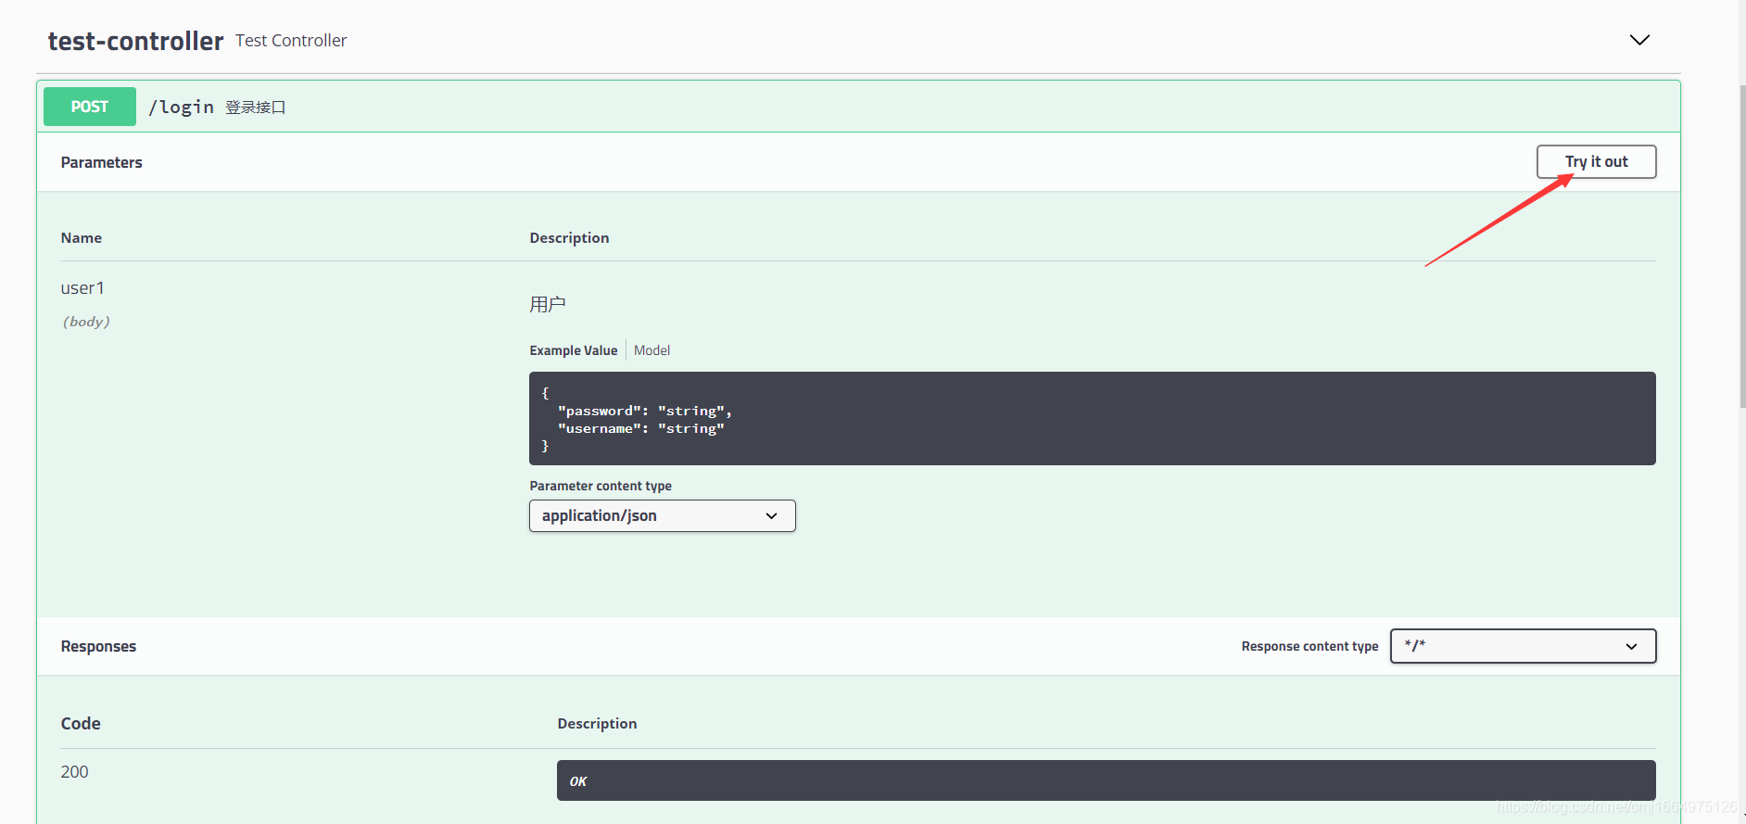The width and height of the screenshot is (1746, 824).
Task: Click the page vertical scrollbar
Action: tap(1742, 246)
